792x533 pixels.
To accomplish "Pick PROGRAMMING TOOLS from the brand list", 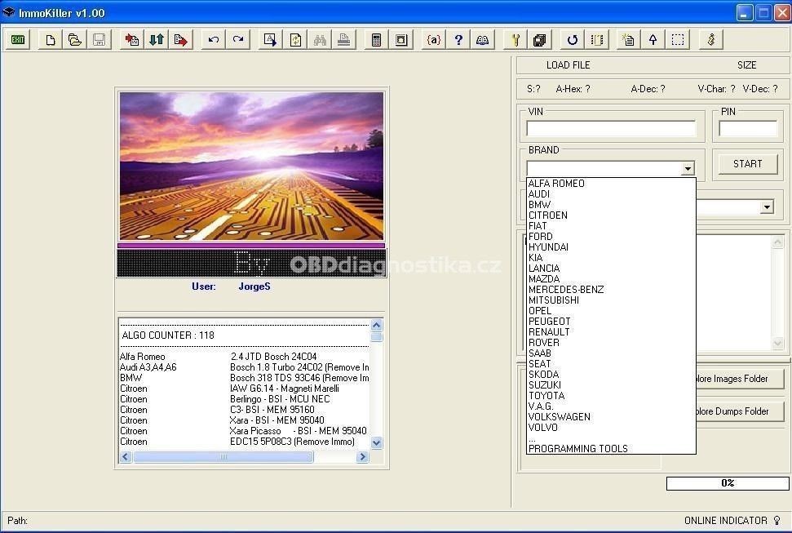I will 578,449.
